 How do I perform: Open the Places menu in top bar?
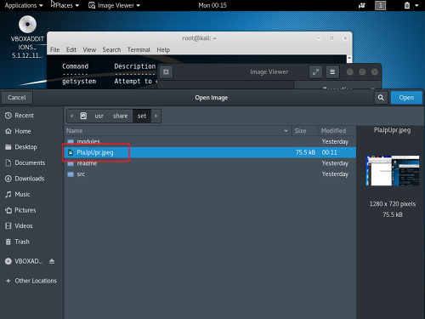pos(67,5)
